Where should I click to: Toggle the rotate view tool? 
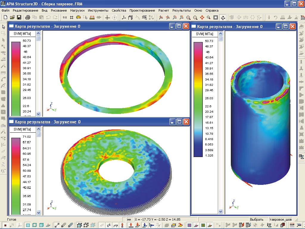tap(223, 18)
